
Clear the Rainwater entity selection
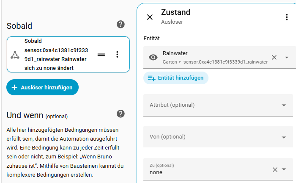[x=274, y=57]
